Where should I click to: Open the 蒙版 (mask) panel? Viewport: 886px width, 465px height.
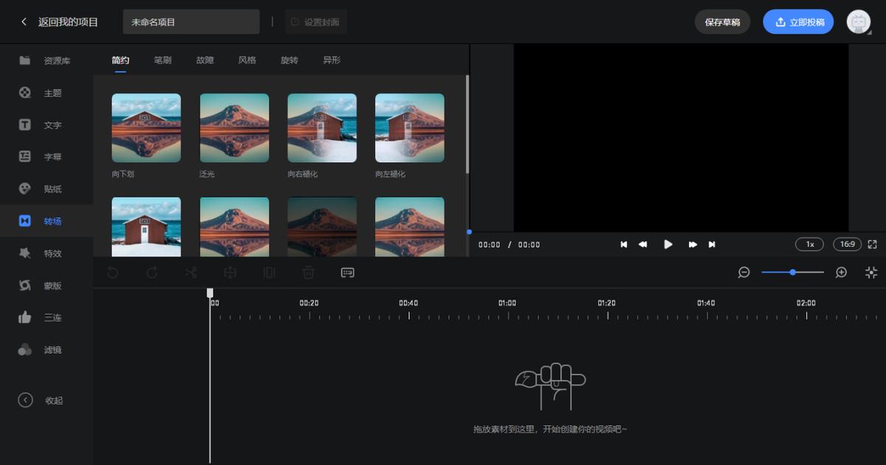pyautogui.click(x=47, y=285)
